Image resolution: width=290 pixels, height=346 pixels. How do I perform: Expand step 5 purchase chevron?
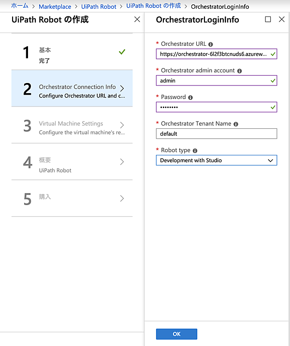tap(122, 198)
